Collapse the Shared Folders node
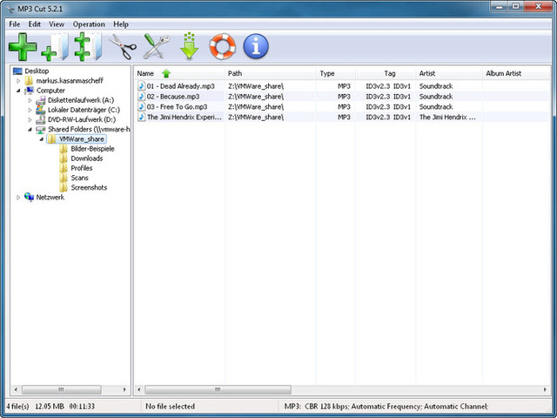This screenshot has width=557, height=418. [x=30, y=130]
